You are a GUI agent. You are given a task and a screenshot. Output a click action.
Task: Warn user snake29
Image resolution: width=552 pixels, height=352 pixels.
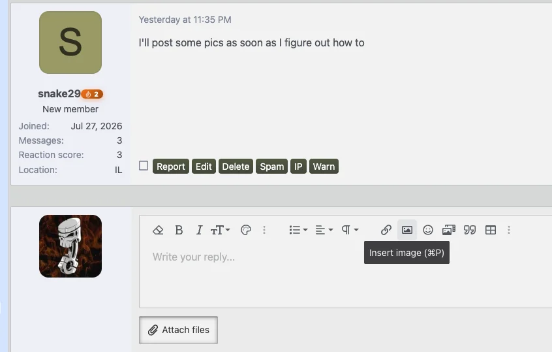tap(324, 167)
